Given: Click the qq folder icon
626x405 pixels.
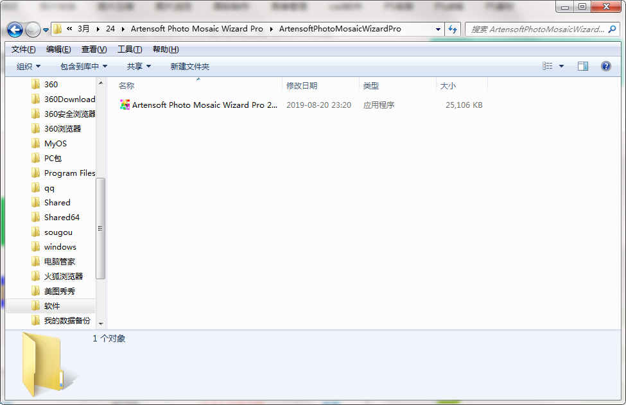Looking at the screenshot, I should click(35, 187).
